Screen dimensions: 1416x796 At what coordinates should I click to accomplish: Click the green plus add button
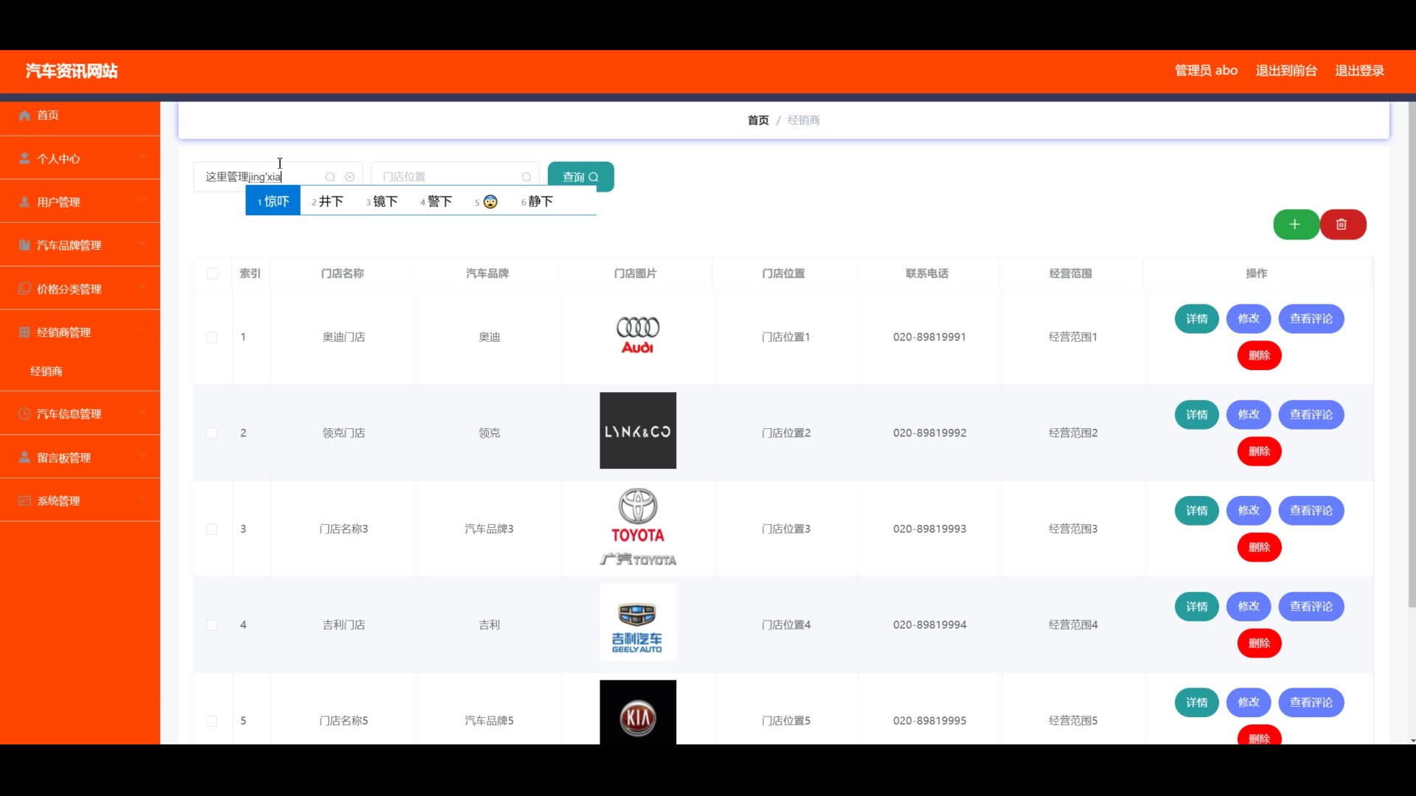pyautogui.click(x=1295, y=225)
